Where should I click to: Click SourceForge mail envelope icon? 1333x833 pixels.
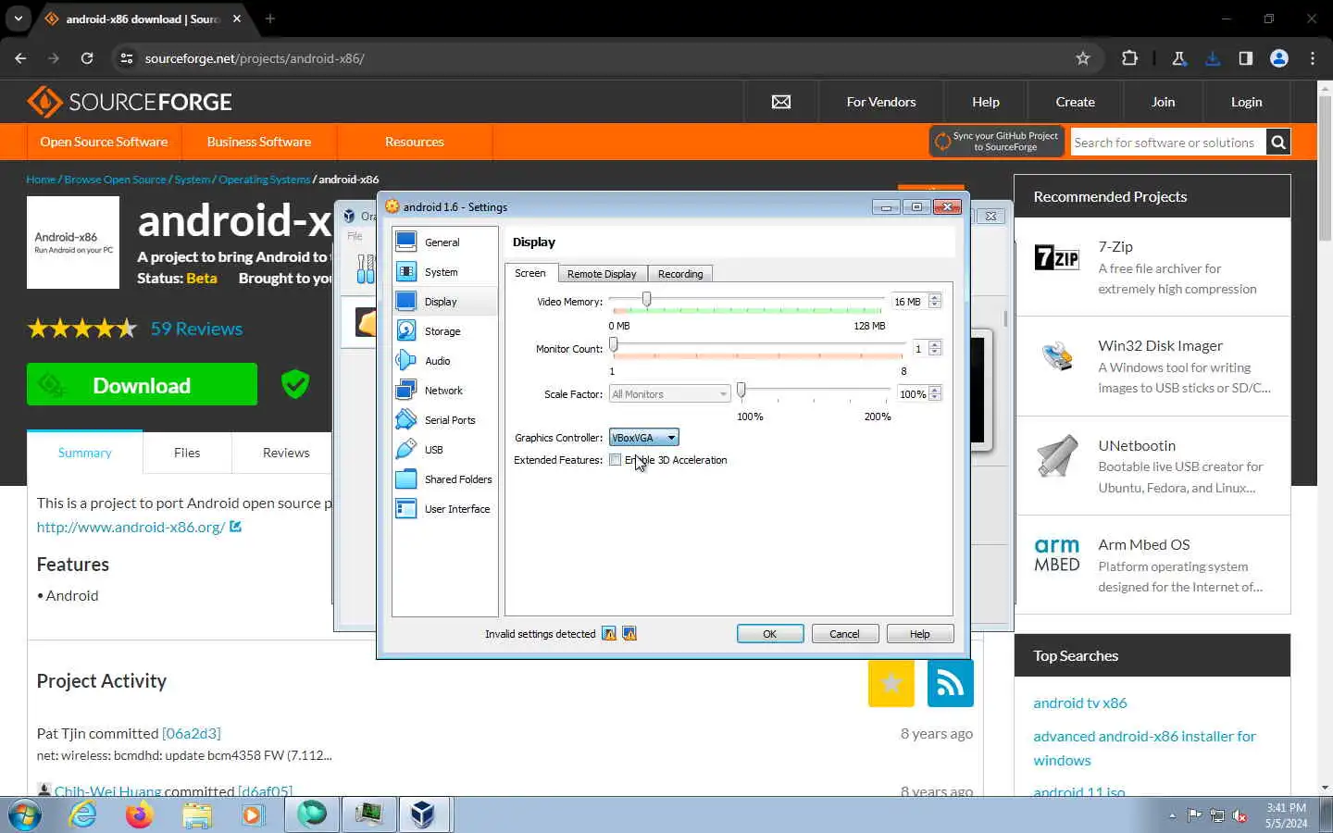pyautogui.click(x=781, y=102)
